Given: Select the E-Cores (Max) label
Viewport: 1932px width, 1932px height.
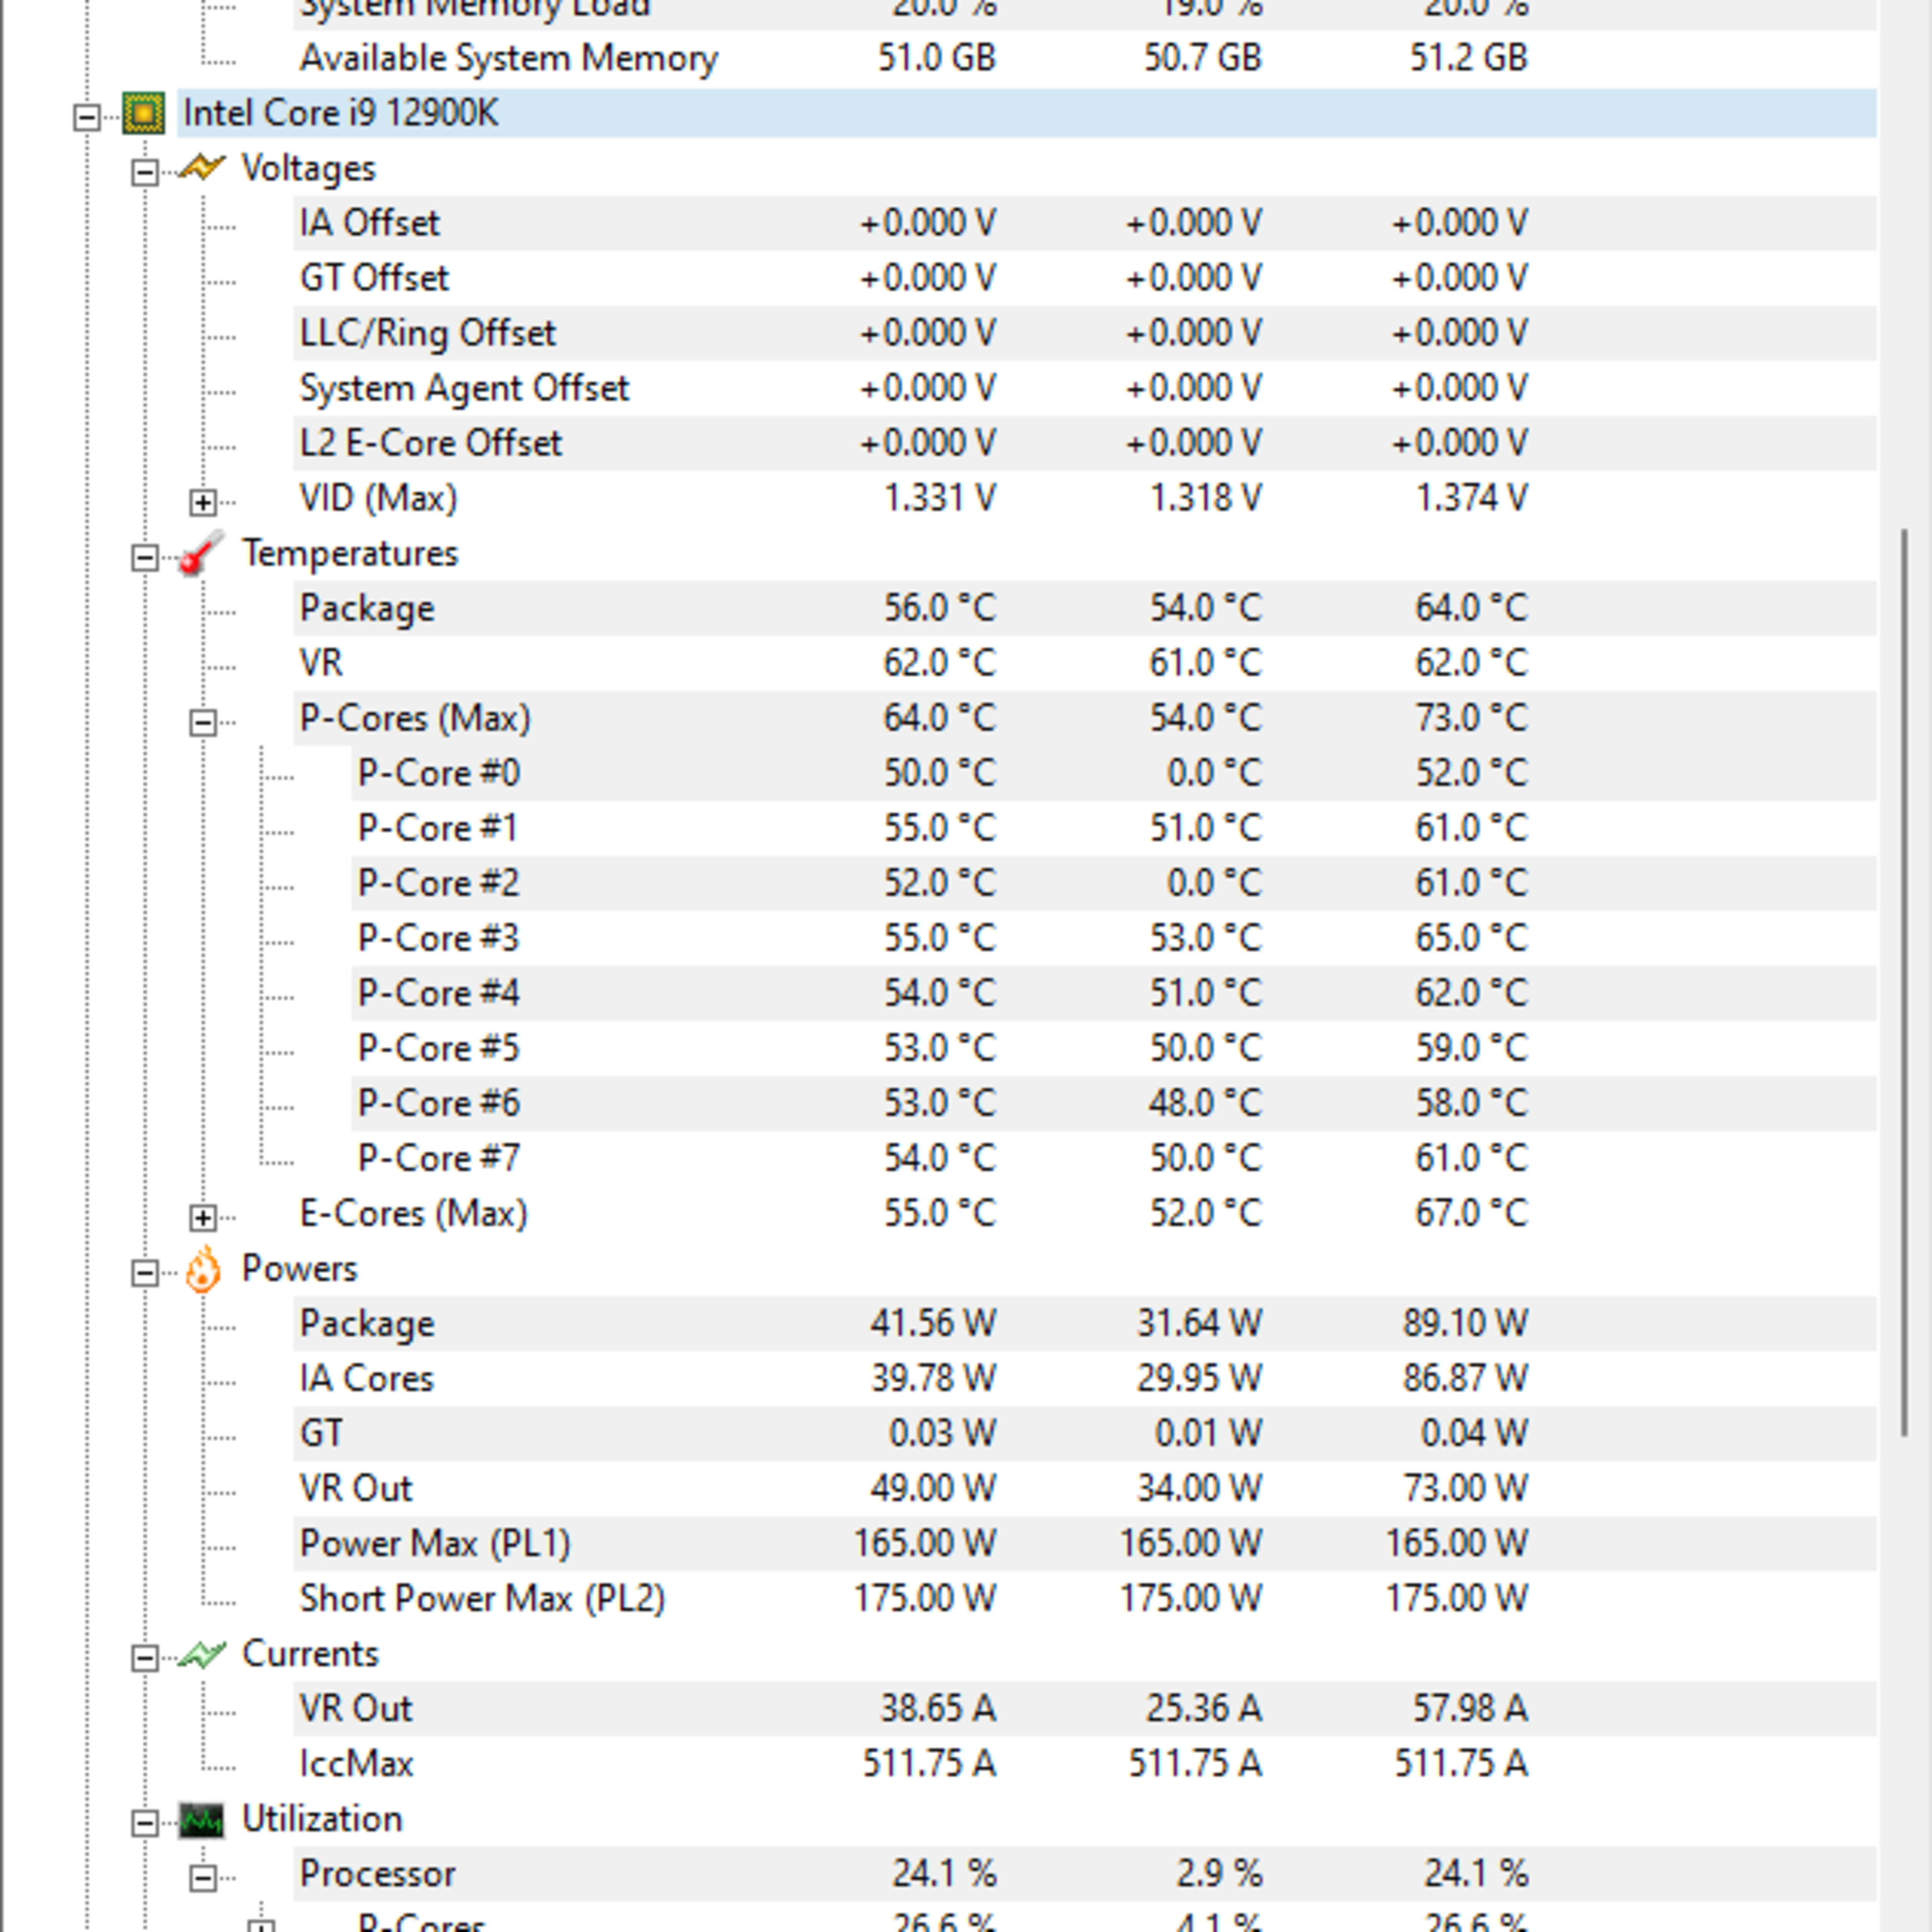Looking at the screenshot, I should pyautogui.click(x=413, y=1213).
